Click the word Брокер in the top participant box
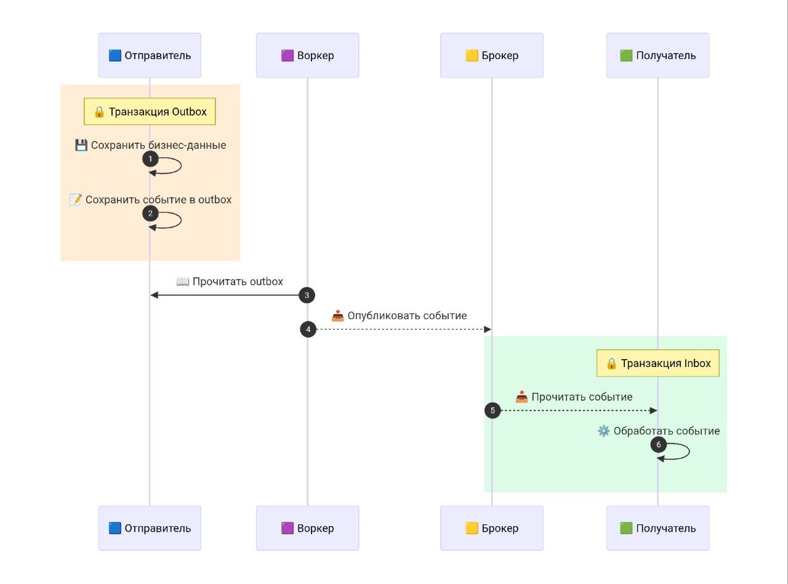The image size is (788, 584). 501,55
